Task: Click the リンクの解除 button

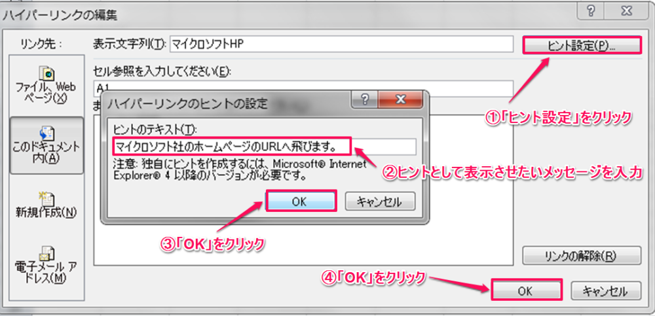Action: coord(581,255)
